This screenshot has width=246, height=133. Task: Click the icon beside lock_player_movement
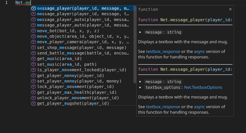tap(33, 87)
